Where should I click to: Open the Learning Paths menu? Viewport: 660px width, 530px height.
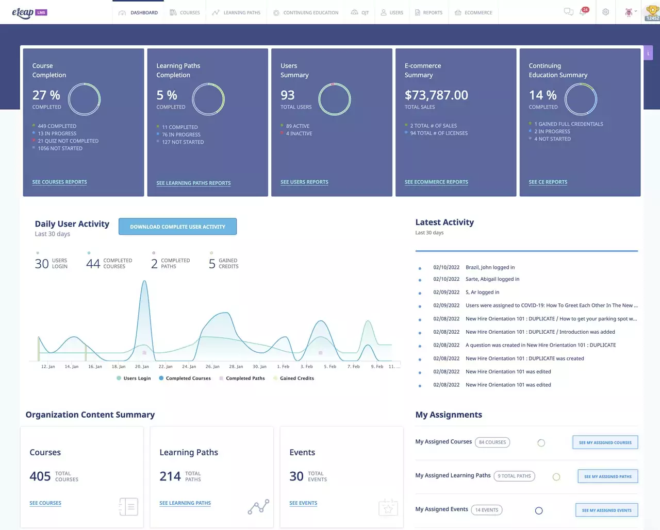coord(236,12)
